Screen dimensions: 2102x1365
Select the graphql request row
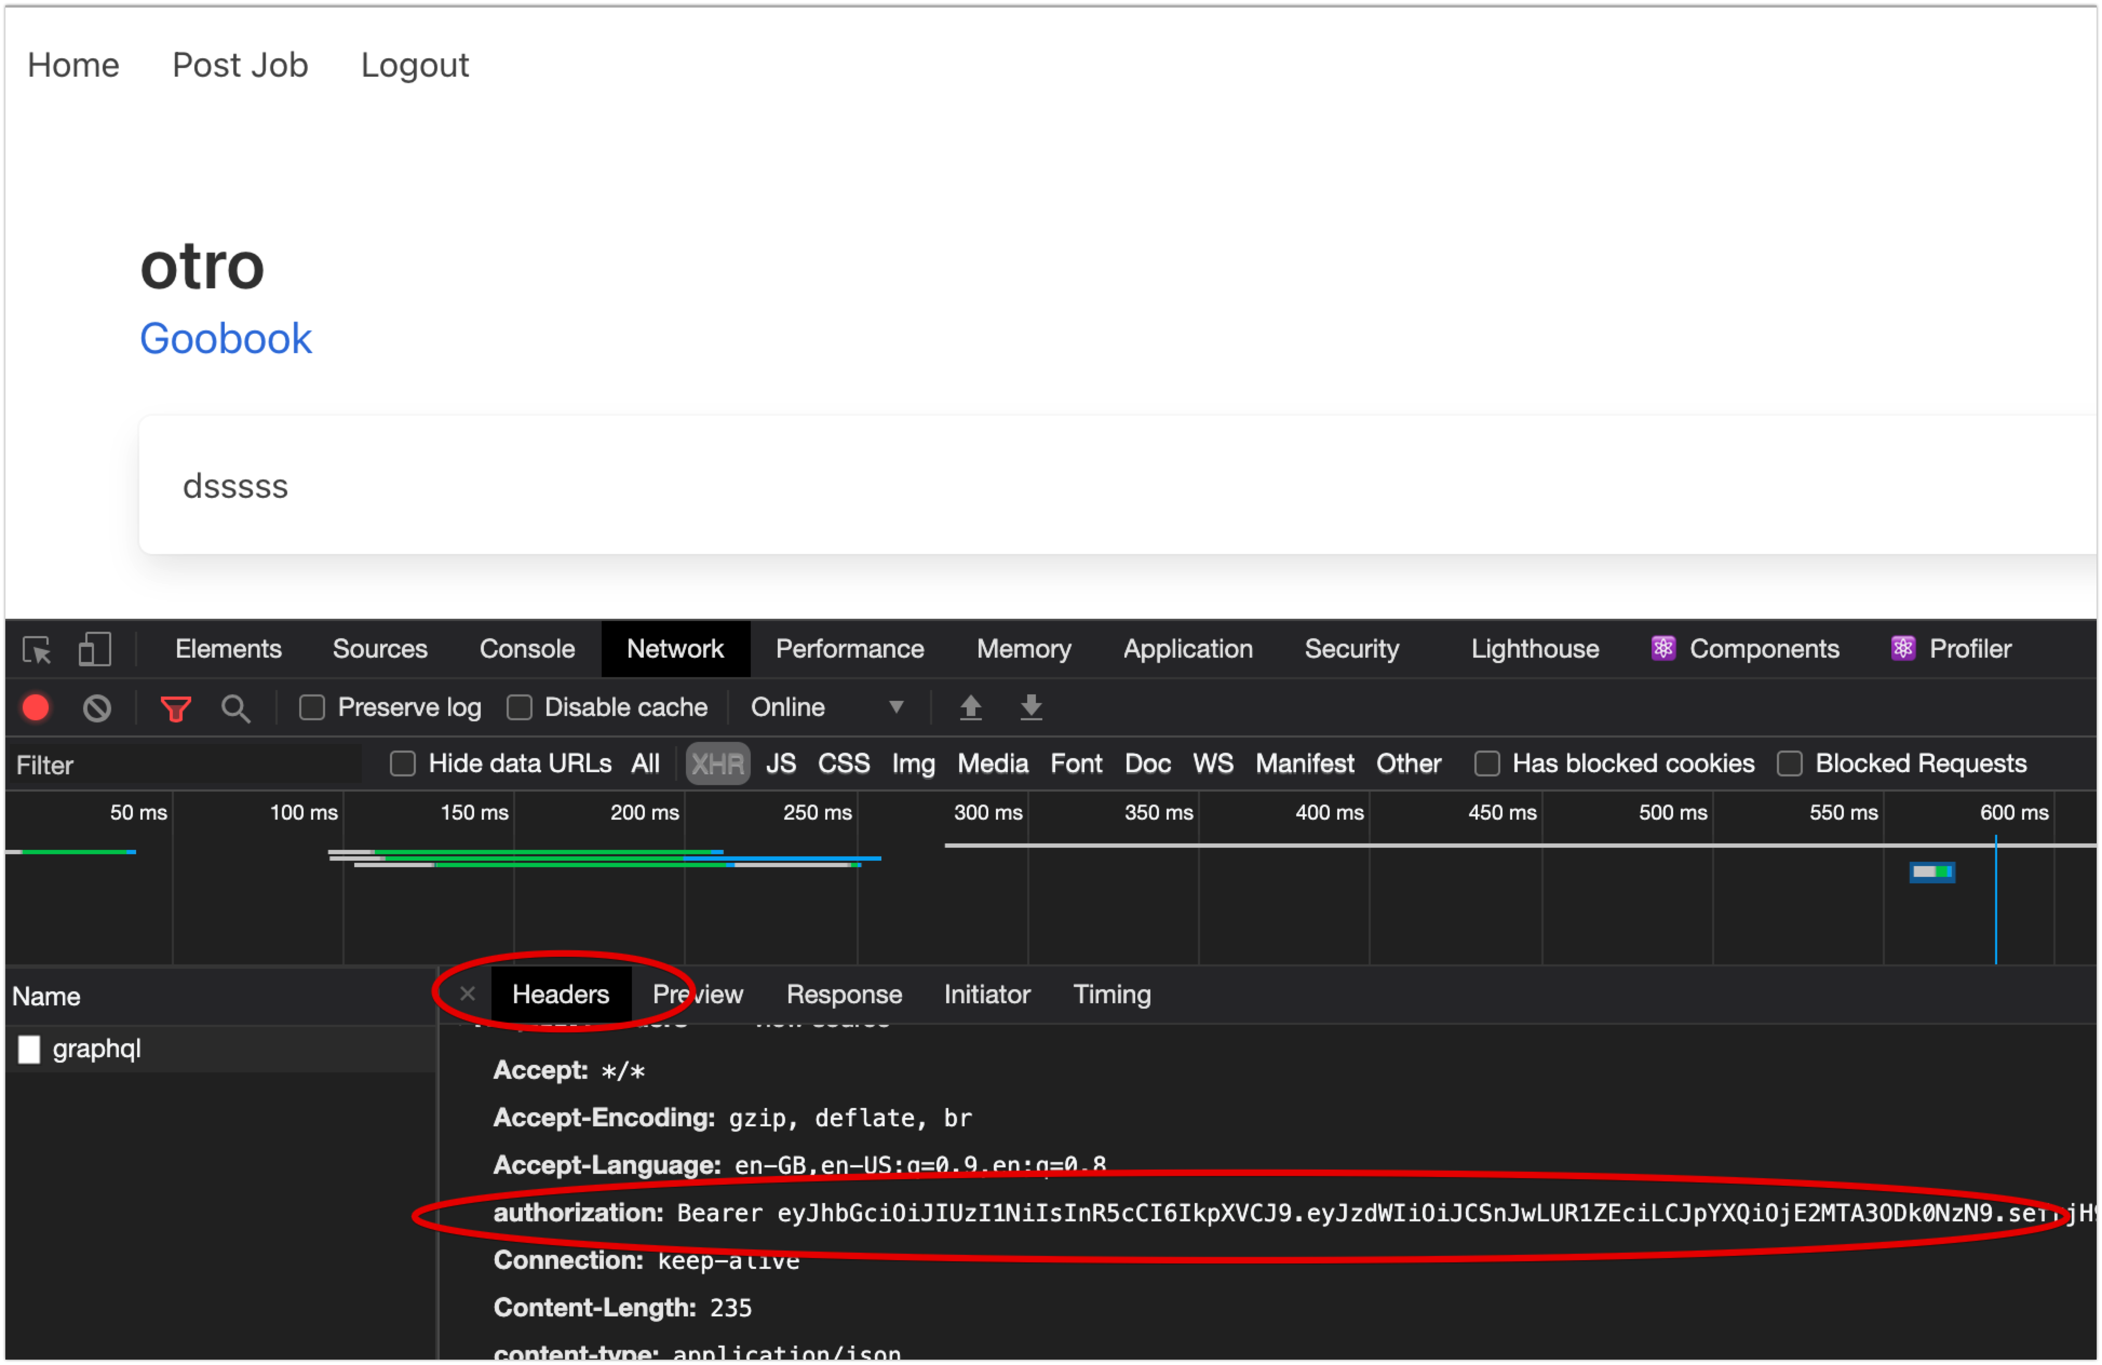tap(96, 1049)
